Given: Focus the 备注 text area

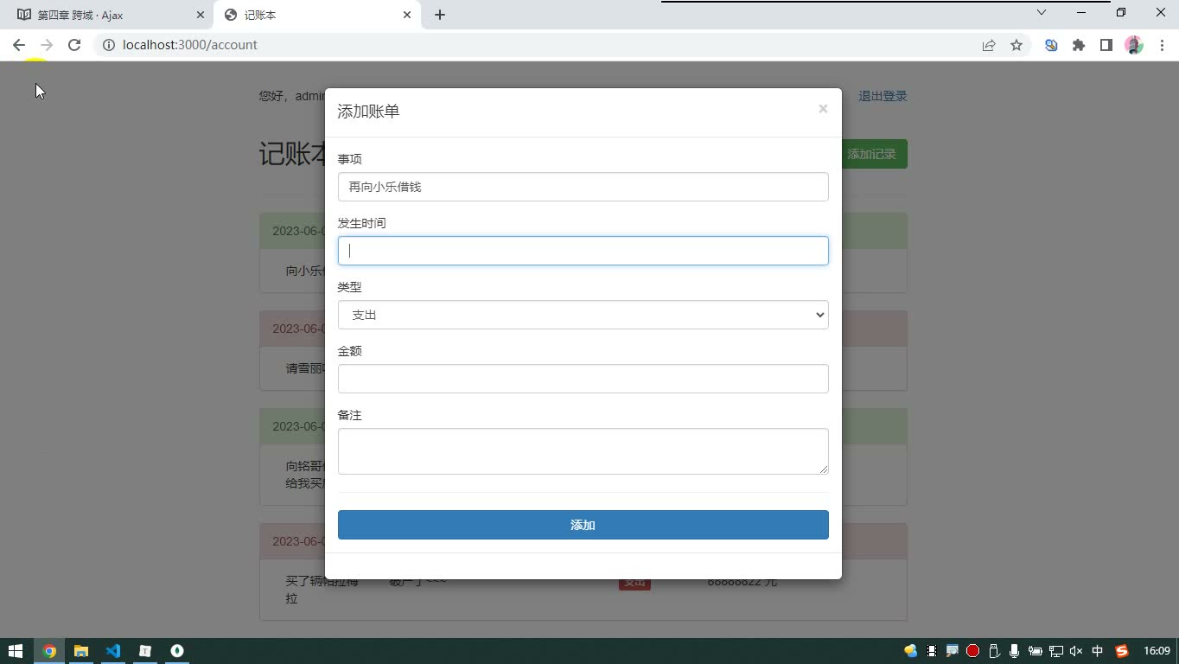Looking at the screenshot, I should (583, 451).
